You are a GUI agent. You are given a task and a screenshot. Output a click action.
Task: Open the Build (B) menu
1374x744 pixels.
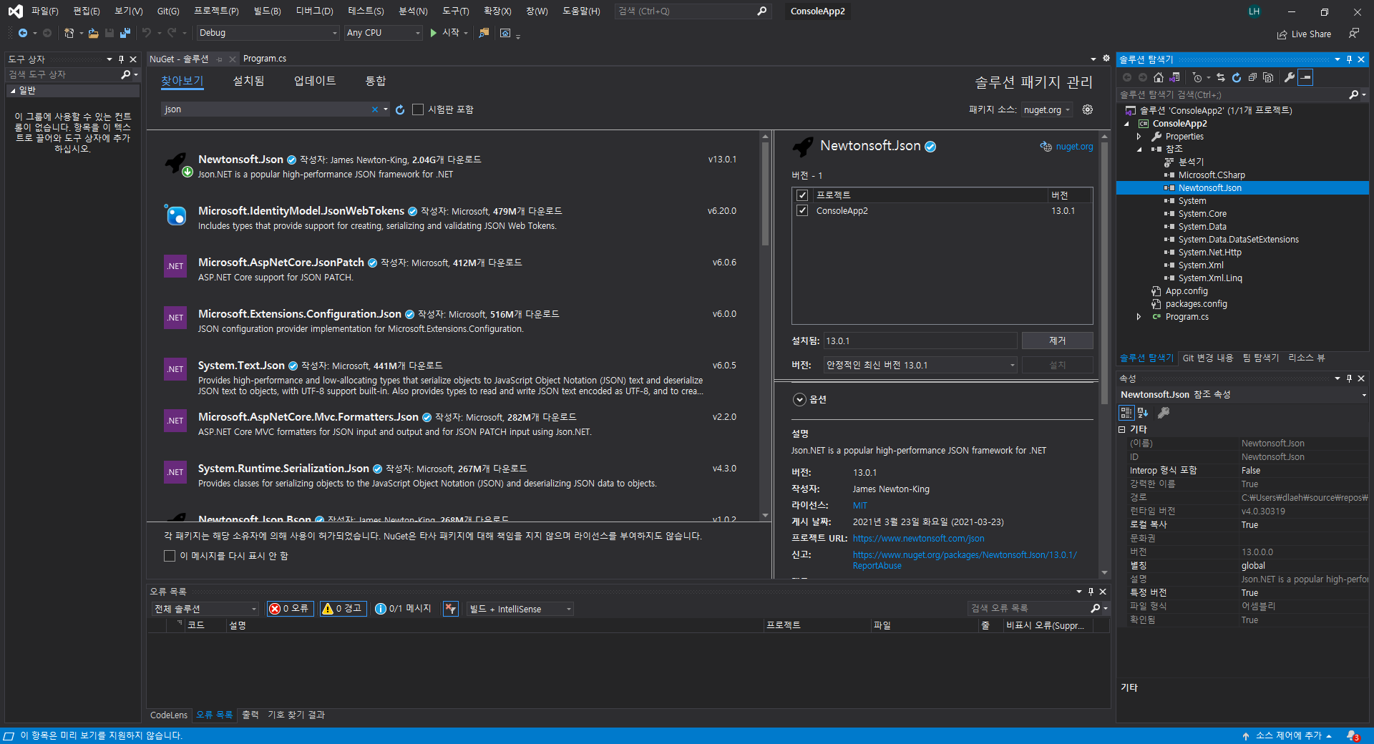click(267, 11)
